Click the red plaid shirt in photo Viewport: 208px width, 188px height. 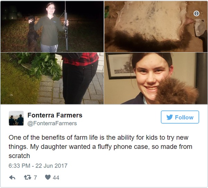coord(80,59)
